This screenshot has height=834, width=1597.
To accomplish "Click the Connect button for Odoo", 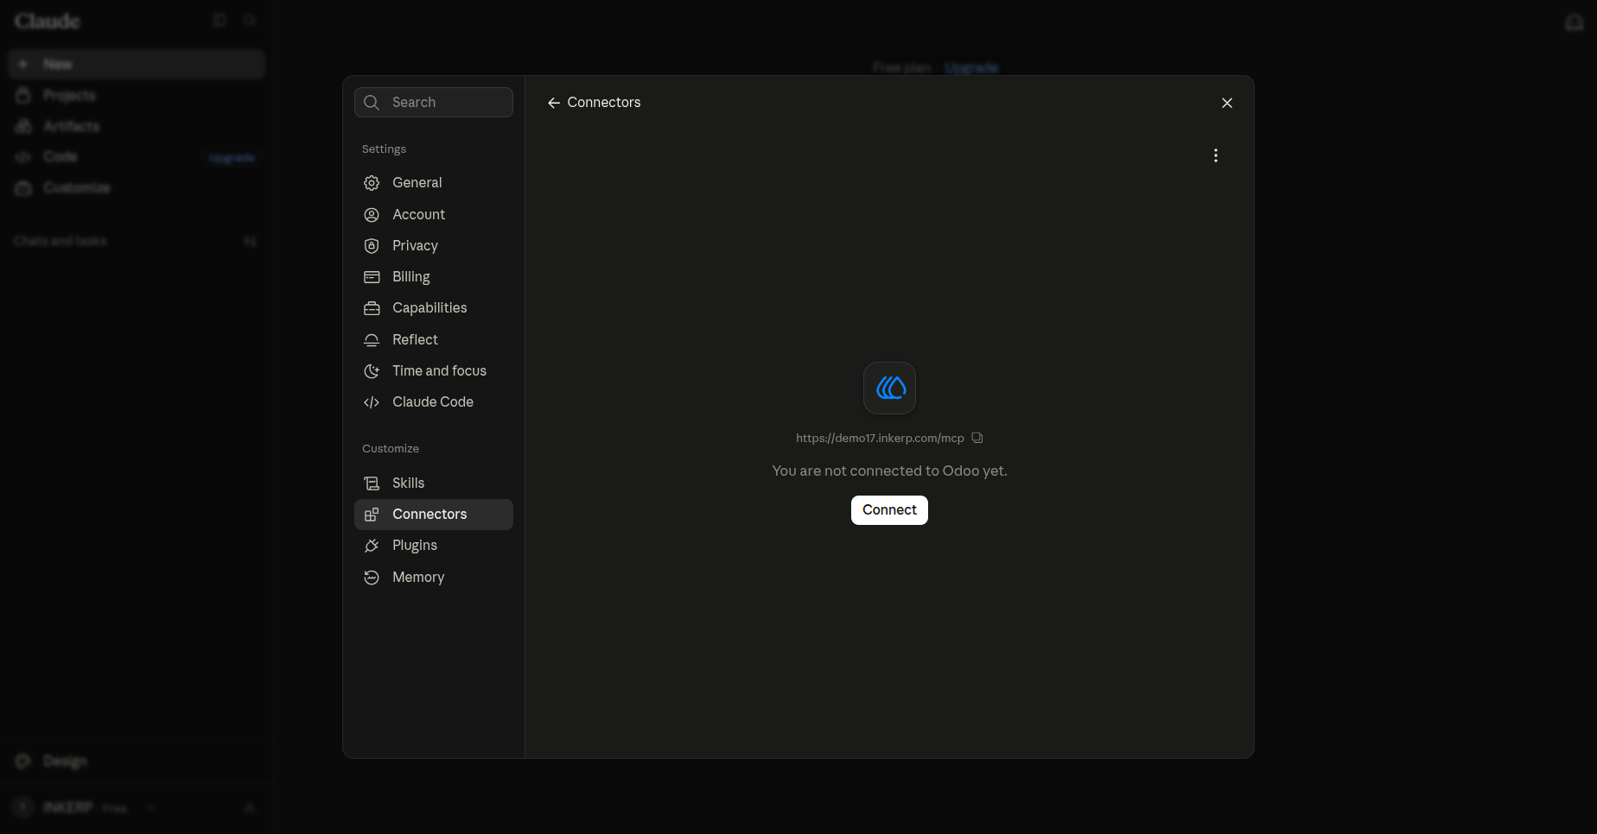I will [x=889, y=510].
